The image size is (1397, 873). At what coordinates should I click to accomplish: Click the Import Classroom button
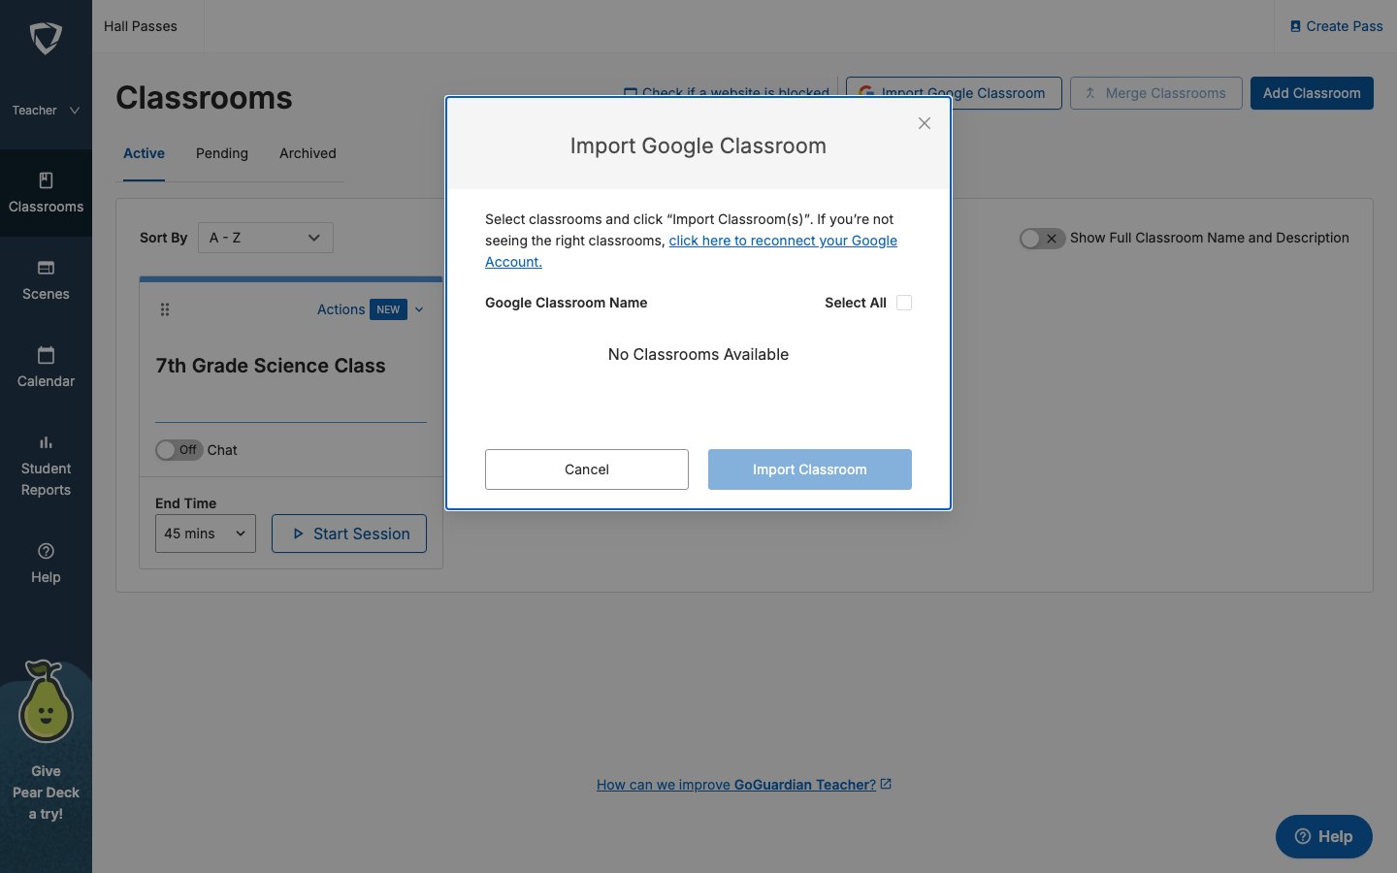tap(810, 469)
